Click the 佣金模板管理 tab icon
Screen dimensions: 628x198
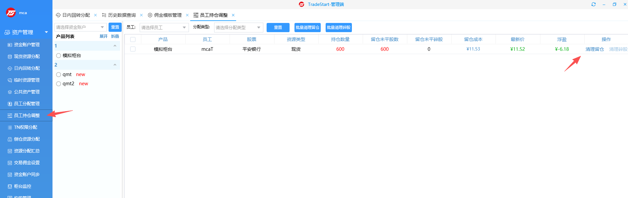[x=150, y=15]
